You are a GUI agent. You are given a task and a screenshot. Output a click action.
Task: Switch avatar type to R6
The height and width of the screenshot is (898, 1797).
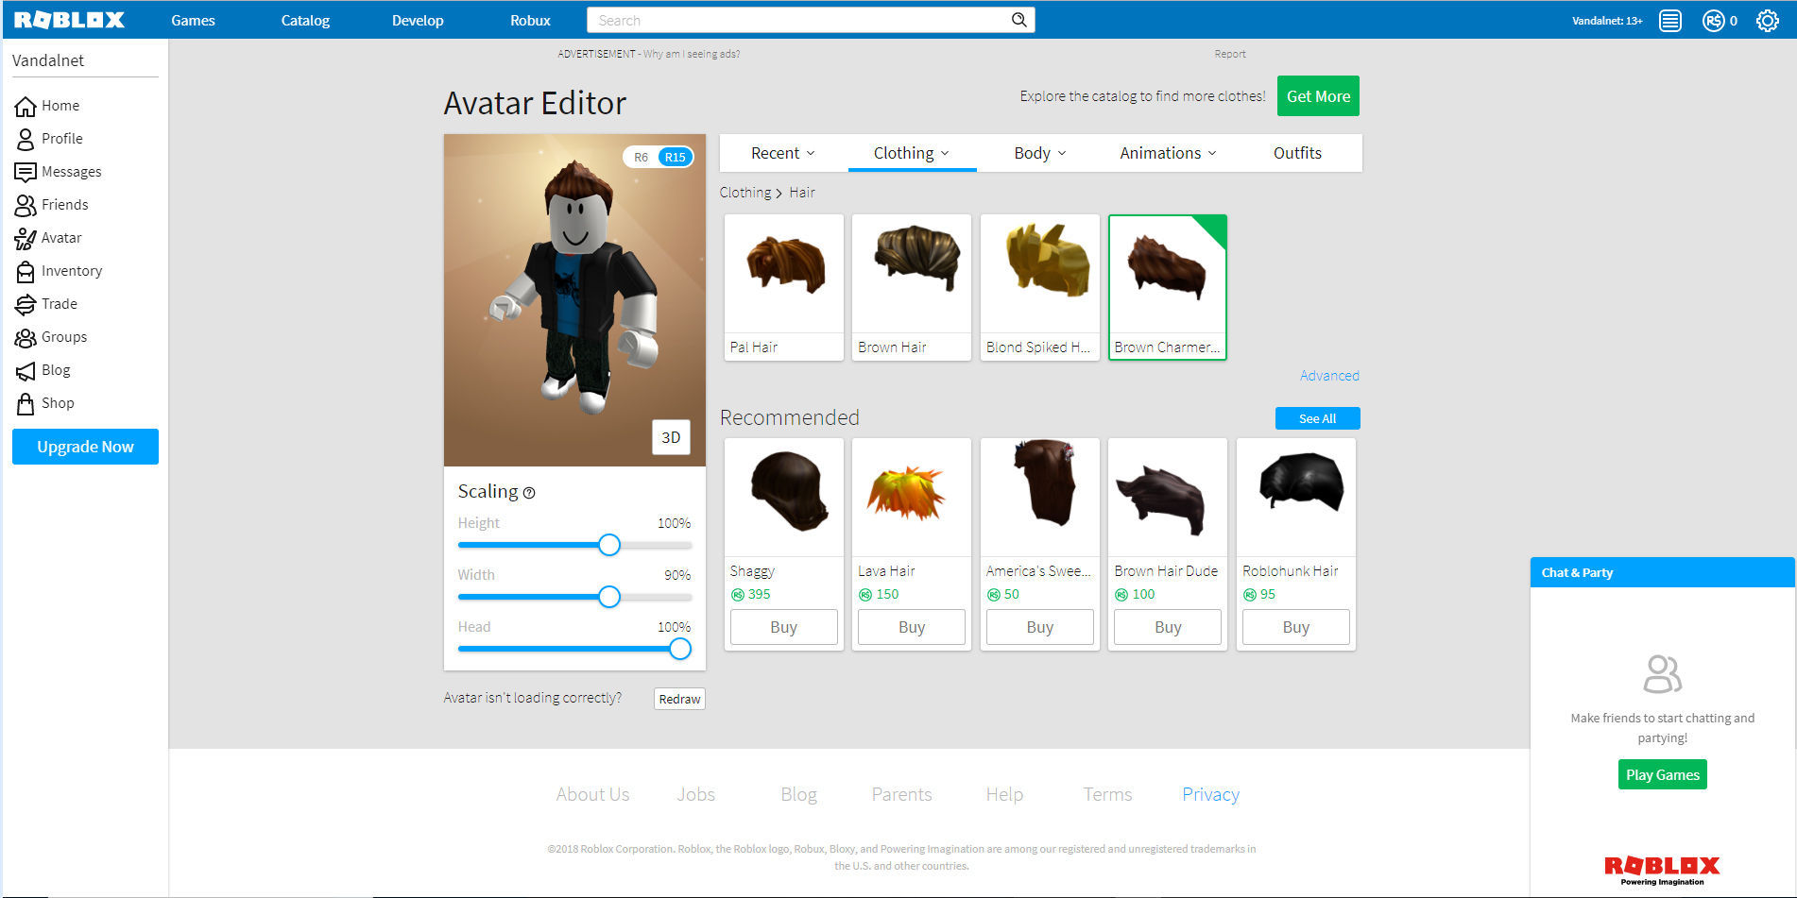(x=641, y=158)
